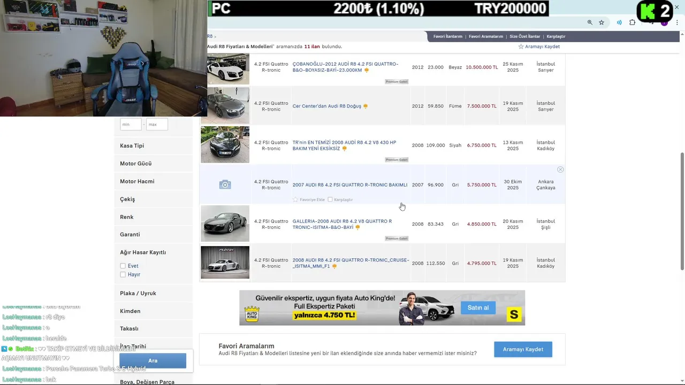Click the yellow S logo in ad banner
The image size is (685, 385).
coord(514,314)
